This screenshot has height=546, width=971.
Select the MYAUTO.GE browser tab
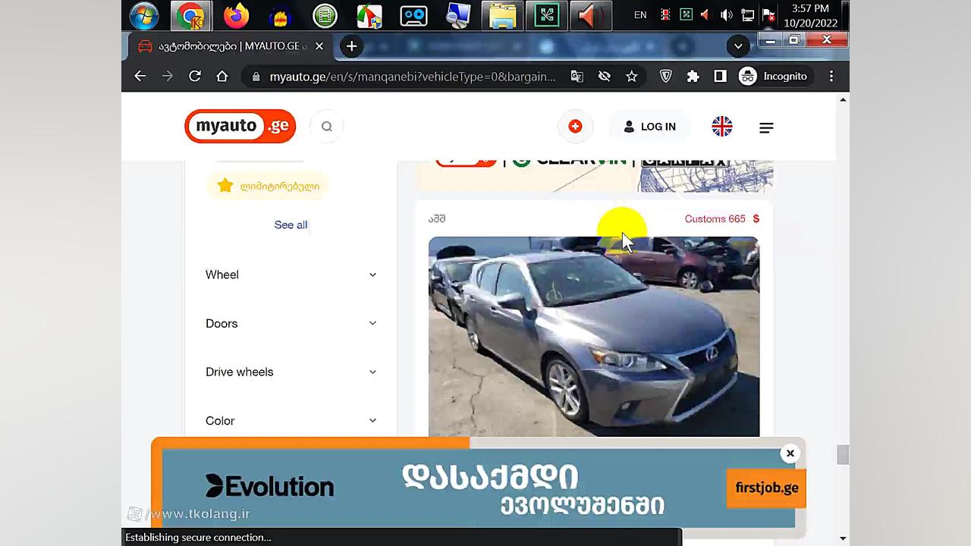(229, 46)
